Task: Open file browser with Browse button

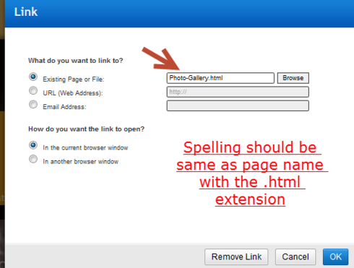Action: (x=293, y=78)
